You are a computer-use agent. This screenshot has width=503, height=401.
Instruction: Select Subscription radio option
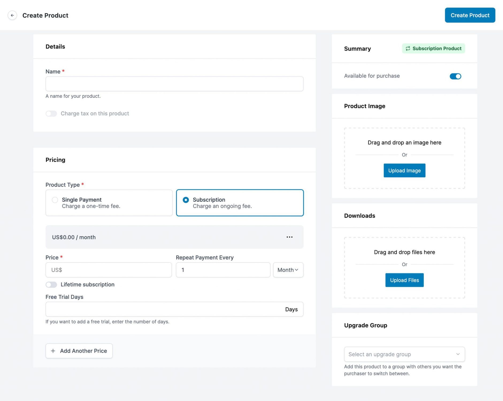tap(186, 200)
